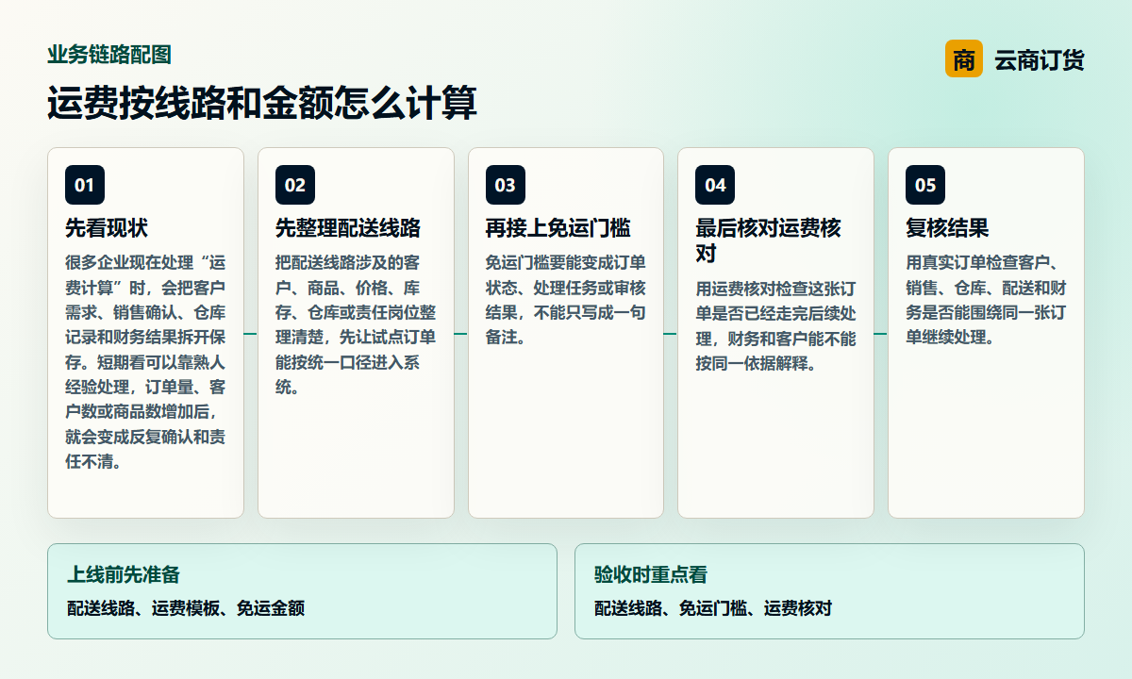This screenshot has height=679, width=1132.
Task: Click the 上线前先准备 heading
Action: (x=124, y=574)
